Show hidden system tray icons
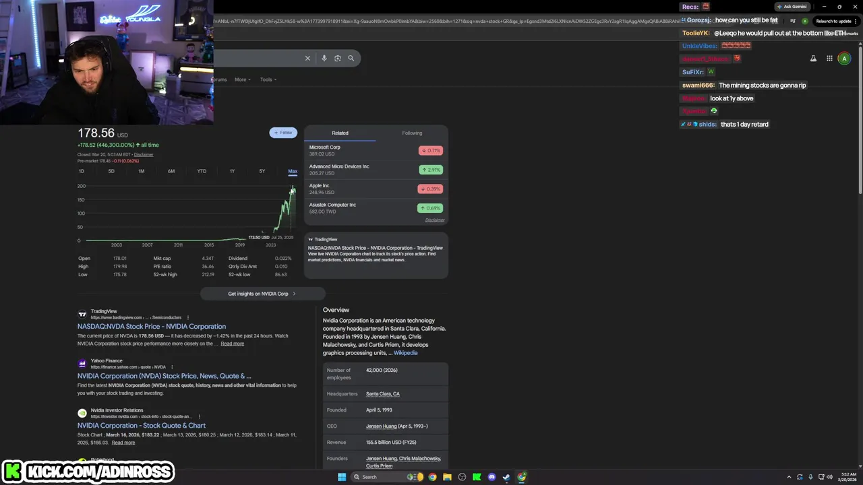The height and width of the screenshot is (485, 863). pyautogui.click(x=789, y=477)
